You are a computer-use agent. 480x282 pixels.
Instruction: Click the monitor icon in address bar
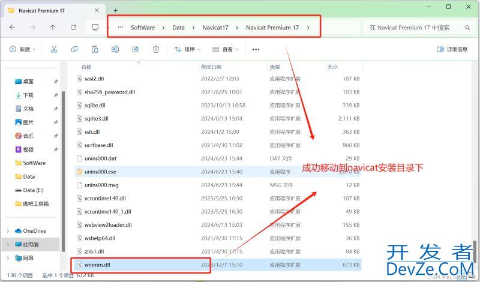point(95,28)
